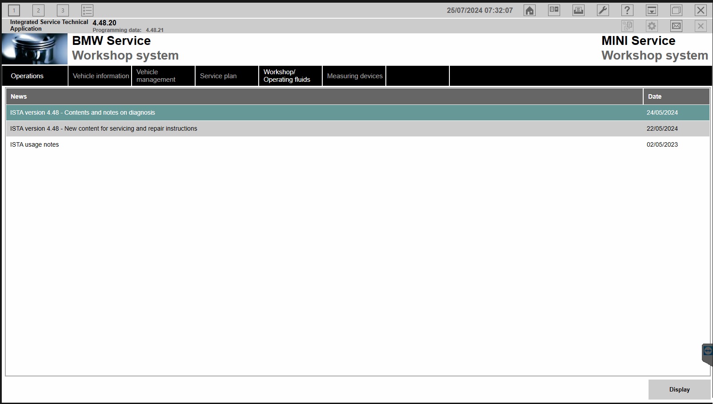Image resolution: width=713 pixels, height=404 pixels.
Task: Click the screenshot capture toolbar icon
Action: point(652,10)
